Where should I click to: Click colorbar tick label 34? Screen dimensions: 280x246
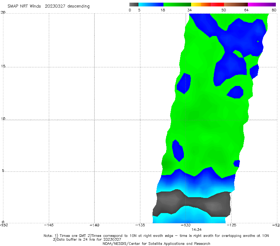coord(190,10)
